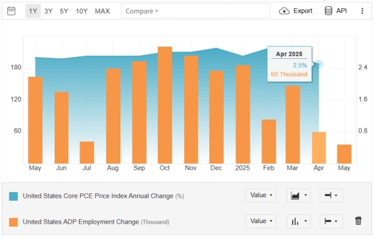374x238 pixels.
Task: Click the United States Core PCE Price Index label
Action: coord(98,196)
